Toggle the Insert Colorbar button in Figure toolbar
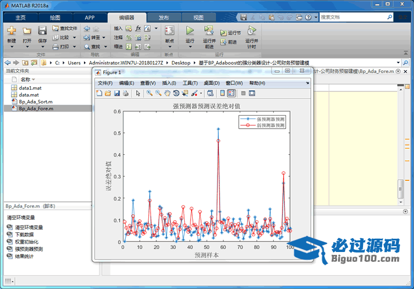The image size is (414, 289). click(222, 93)
